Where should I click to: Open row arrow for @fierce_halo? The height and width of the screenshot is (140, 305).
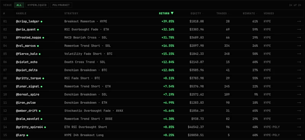[x=299, y=54]
